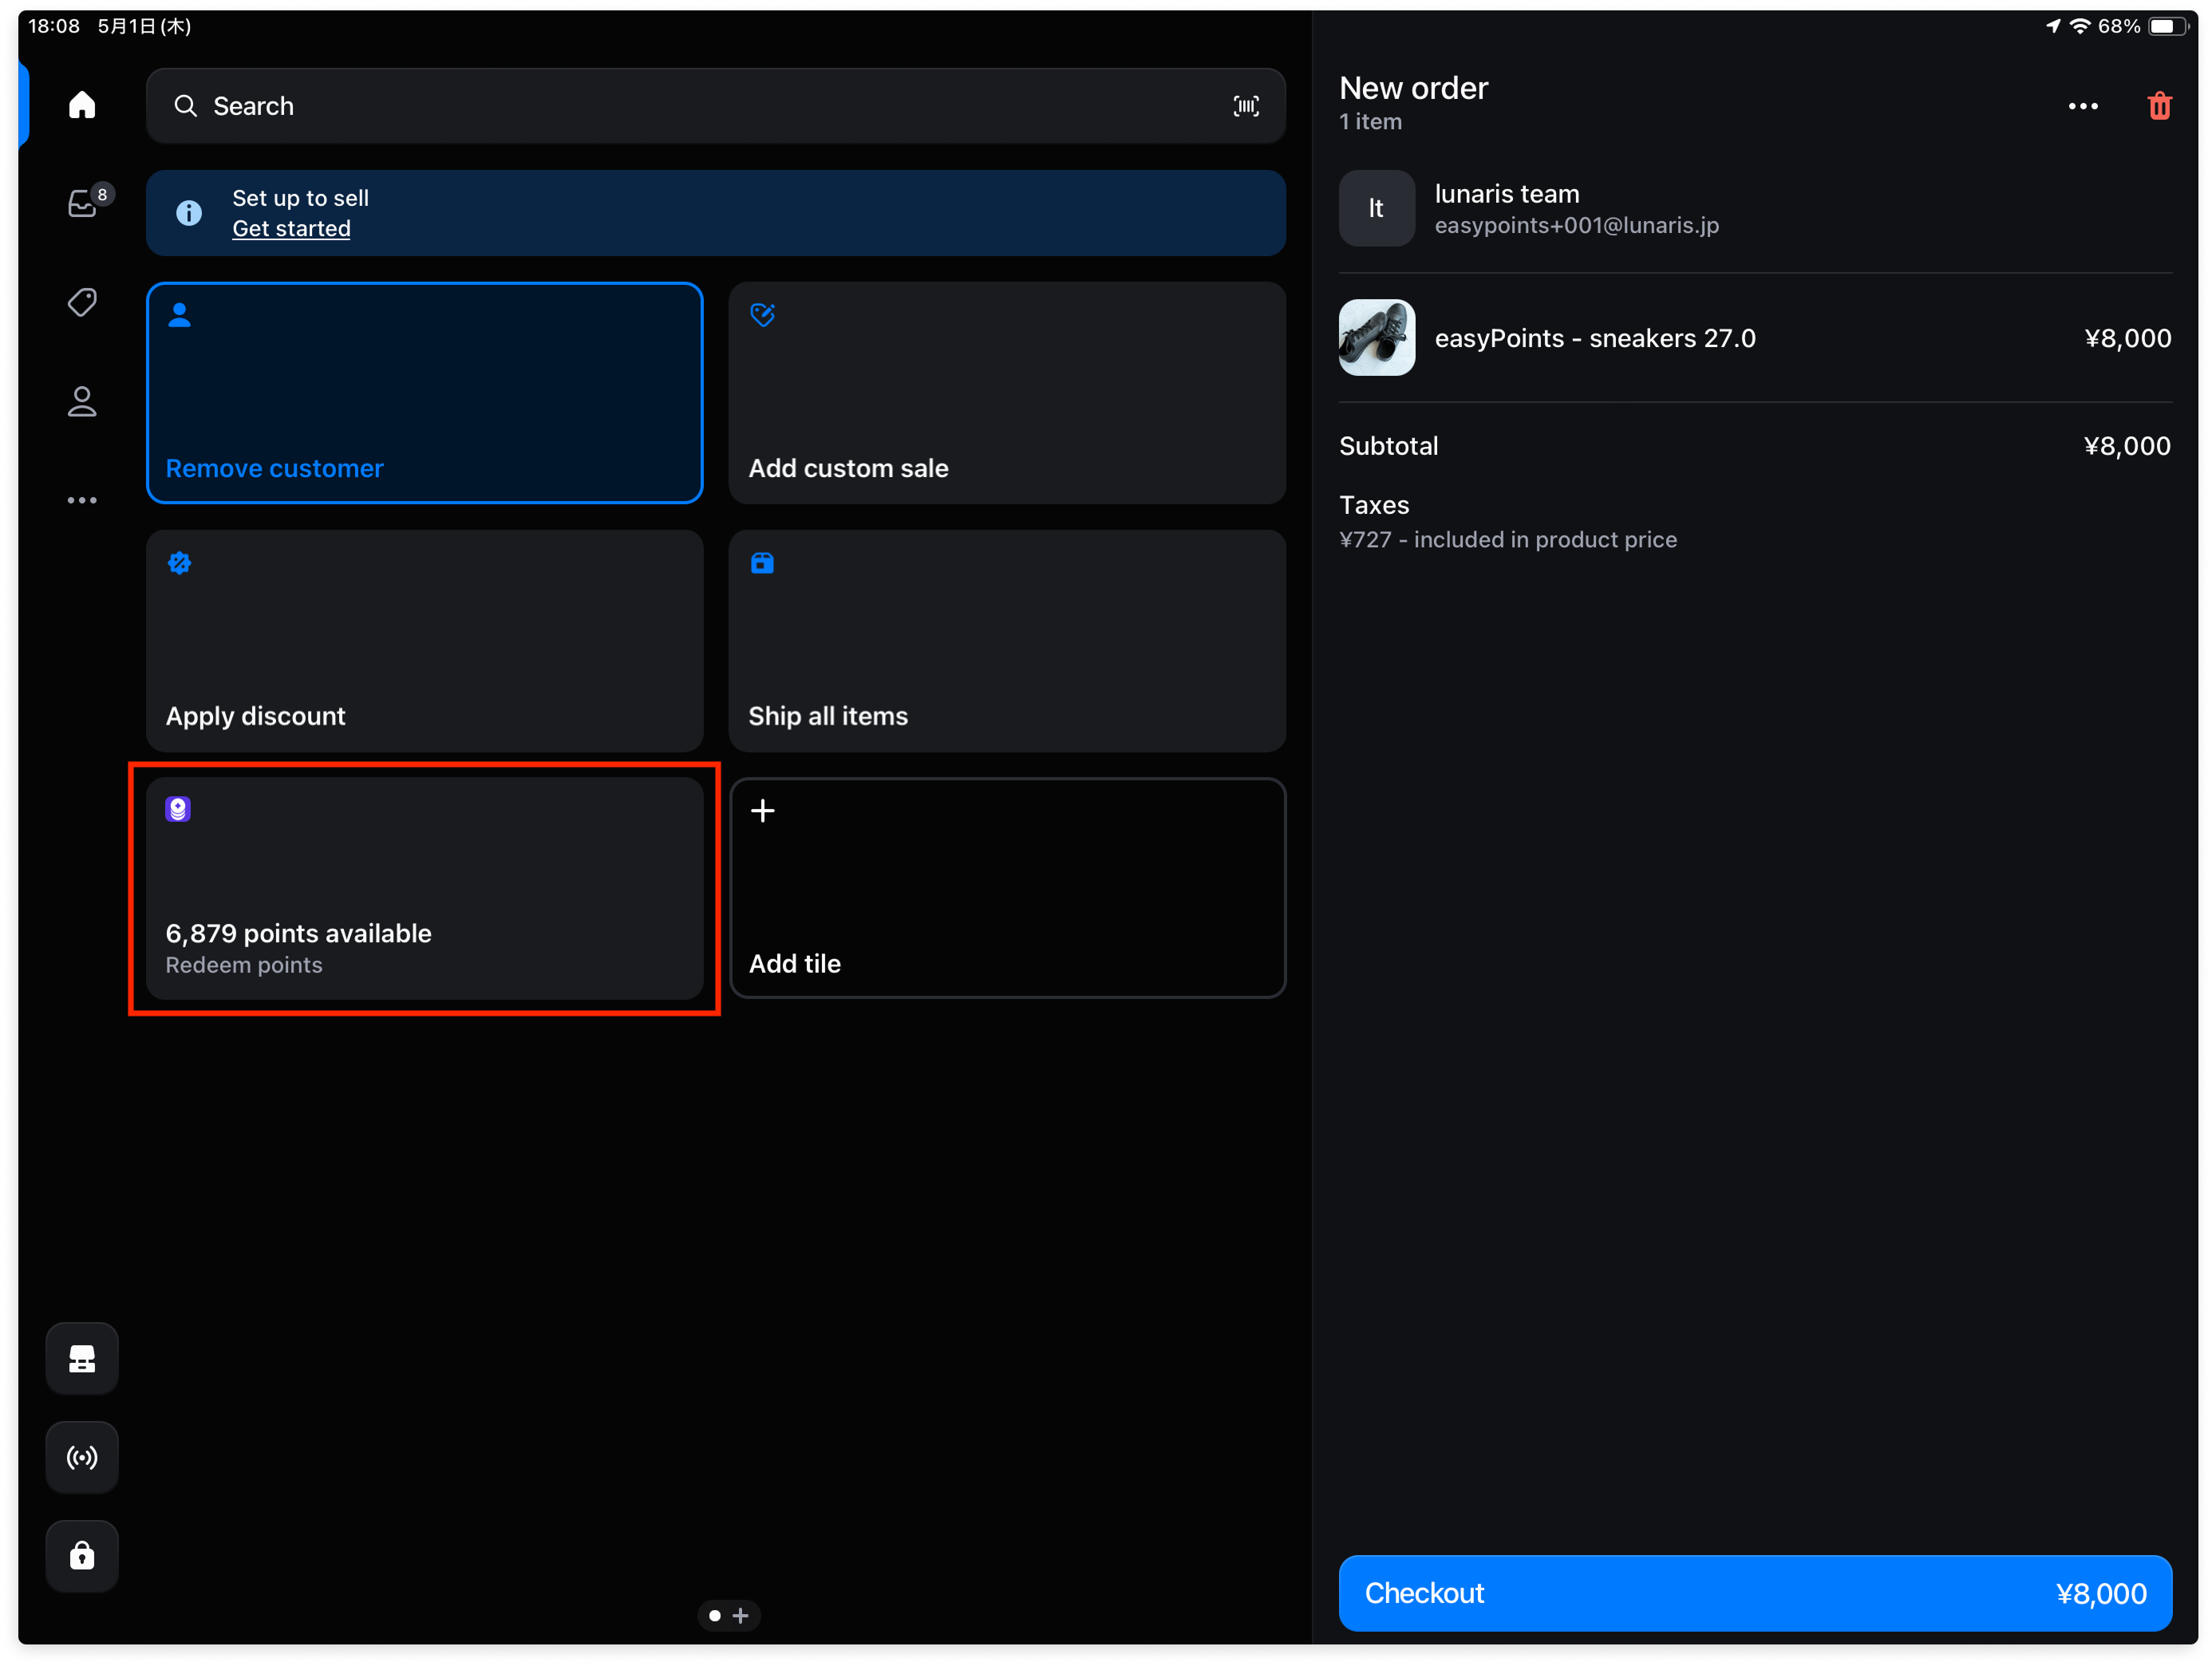Screen dimensions: 2212x1666
Task: Follow the Get started link
Action: pos(291,228)
